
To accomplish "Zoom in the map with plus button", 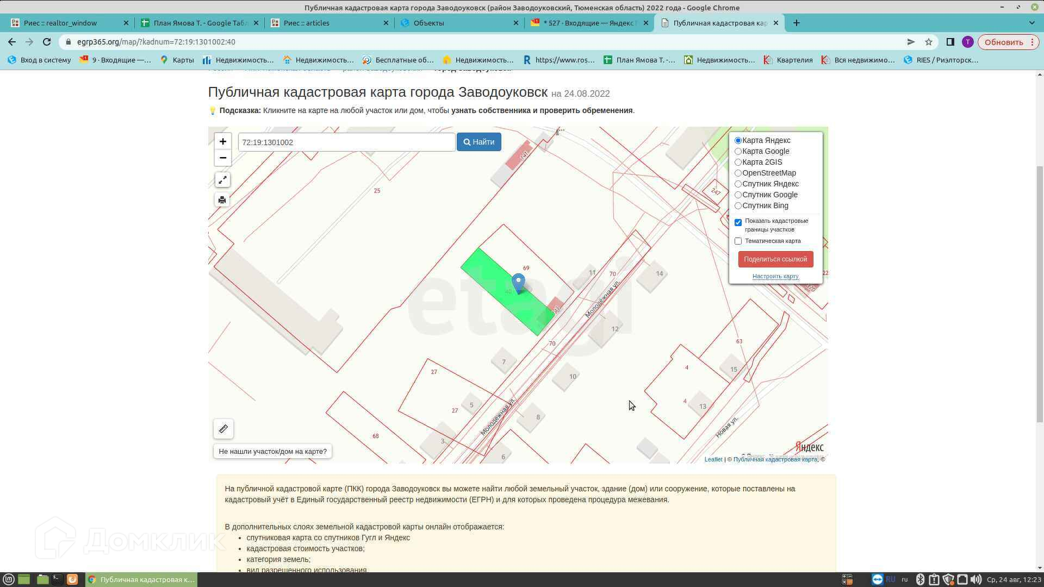I will pos(222,141).
